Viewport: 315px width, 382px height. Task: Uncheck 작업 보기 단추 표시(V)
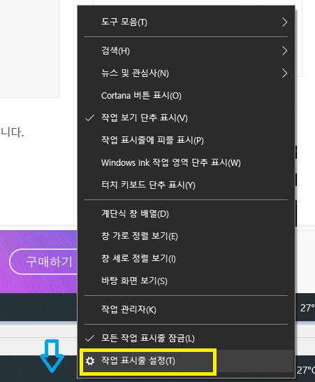coord(186,118)
